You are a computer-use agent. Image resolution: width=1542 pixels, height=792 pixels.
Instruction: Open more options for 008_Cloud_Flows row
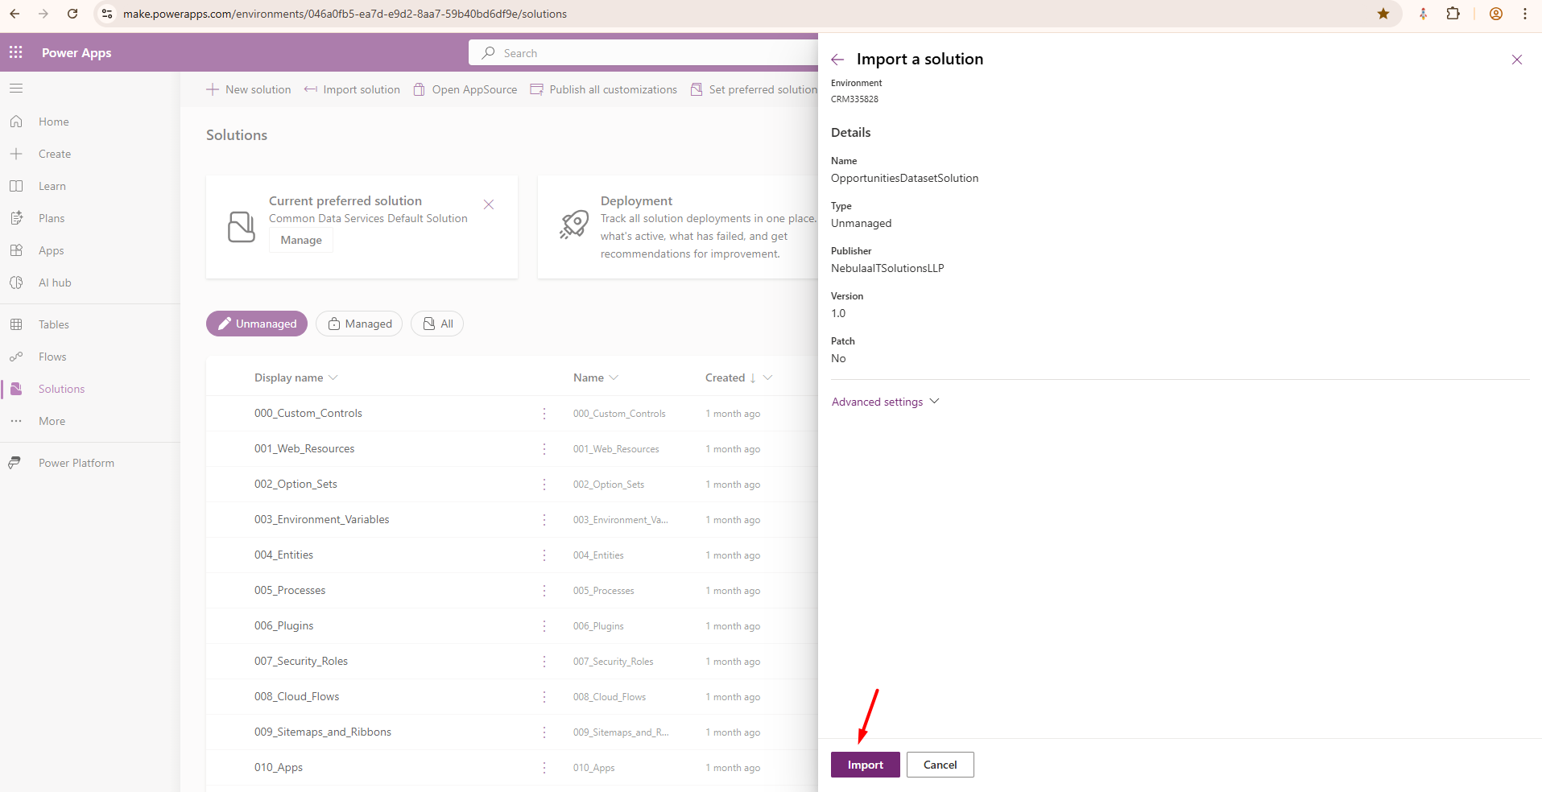(544, 697)
